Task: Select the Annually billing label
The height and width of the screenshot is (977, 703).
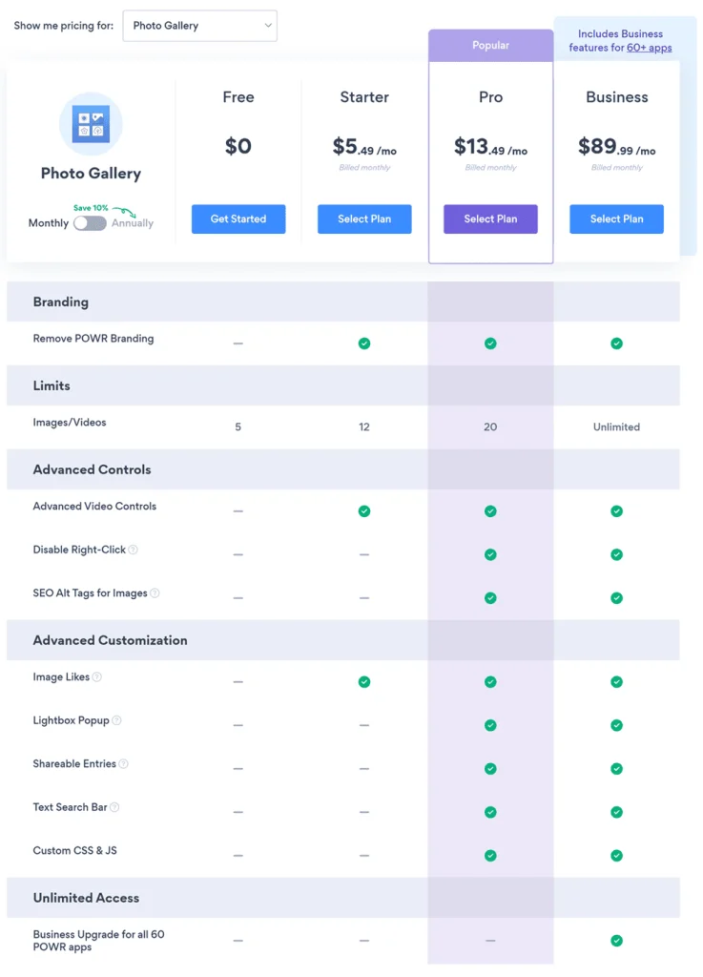Action: tap(132, 223)
